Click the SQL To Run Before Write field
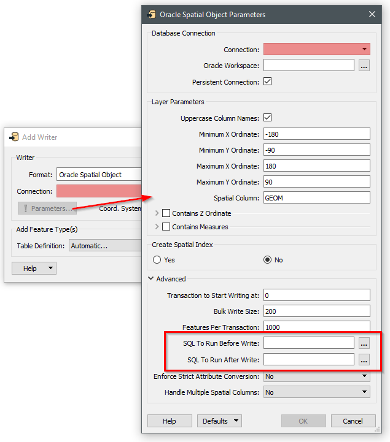The image size is (390, 442). 309,343
